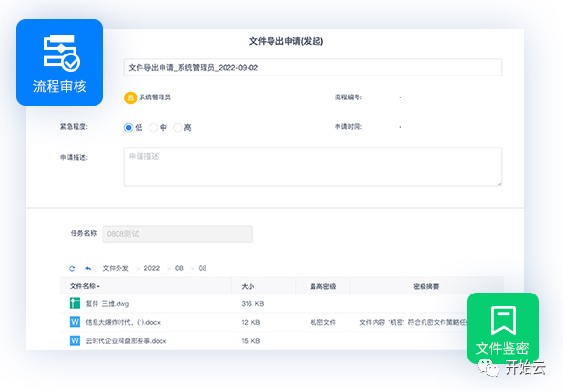Click the refresh icon in file browser
Image resolution: width=563 pixels, height=392 pixels.
(72, 268)
